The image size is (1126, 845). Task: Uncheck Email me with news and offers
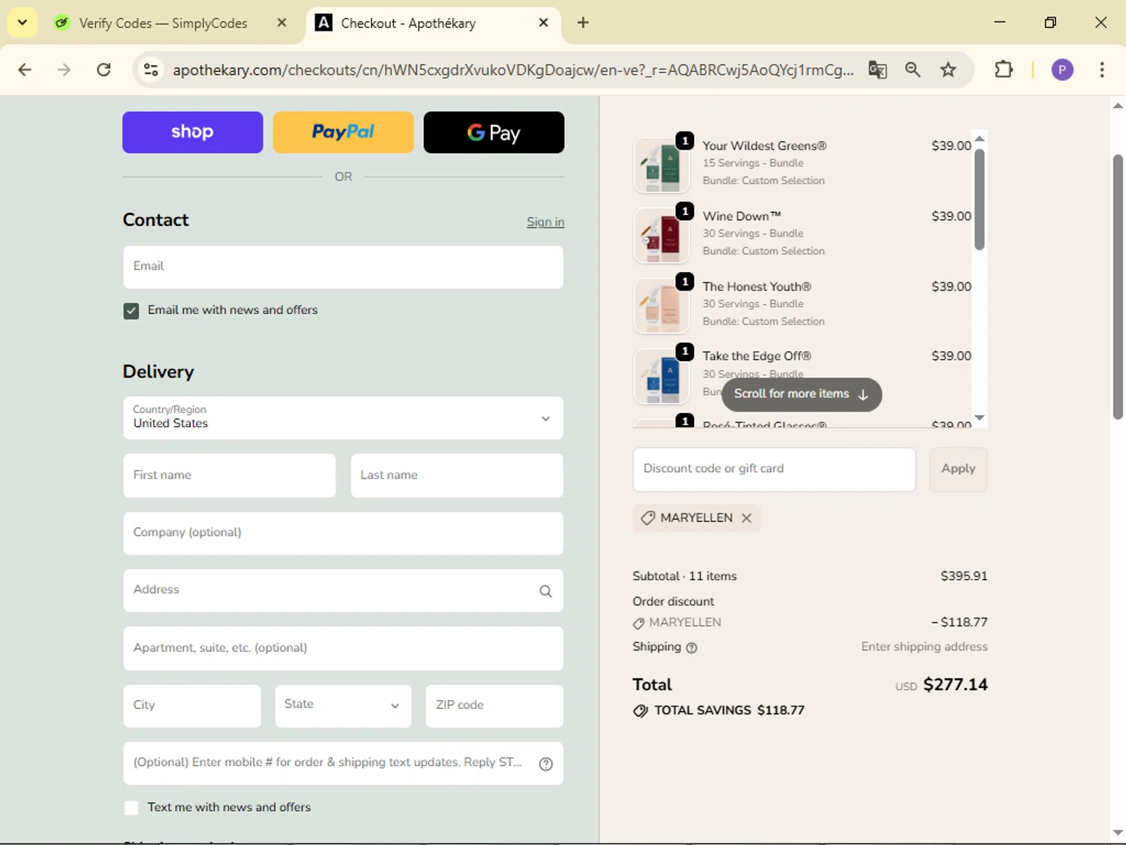click(x=131, y=311)
